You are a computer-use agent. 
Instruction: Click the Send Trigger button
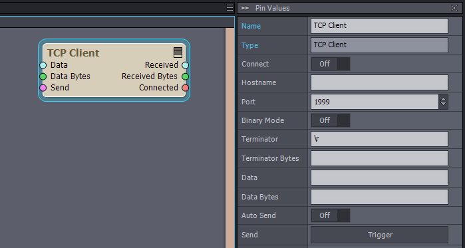coord(380,235)
